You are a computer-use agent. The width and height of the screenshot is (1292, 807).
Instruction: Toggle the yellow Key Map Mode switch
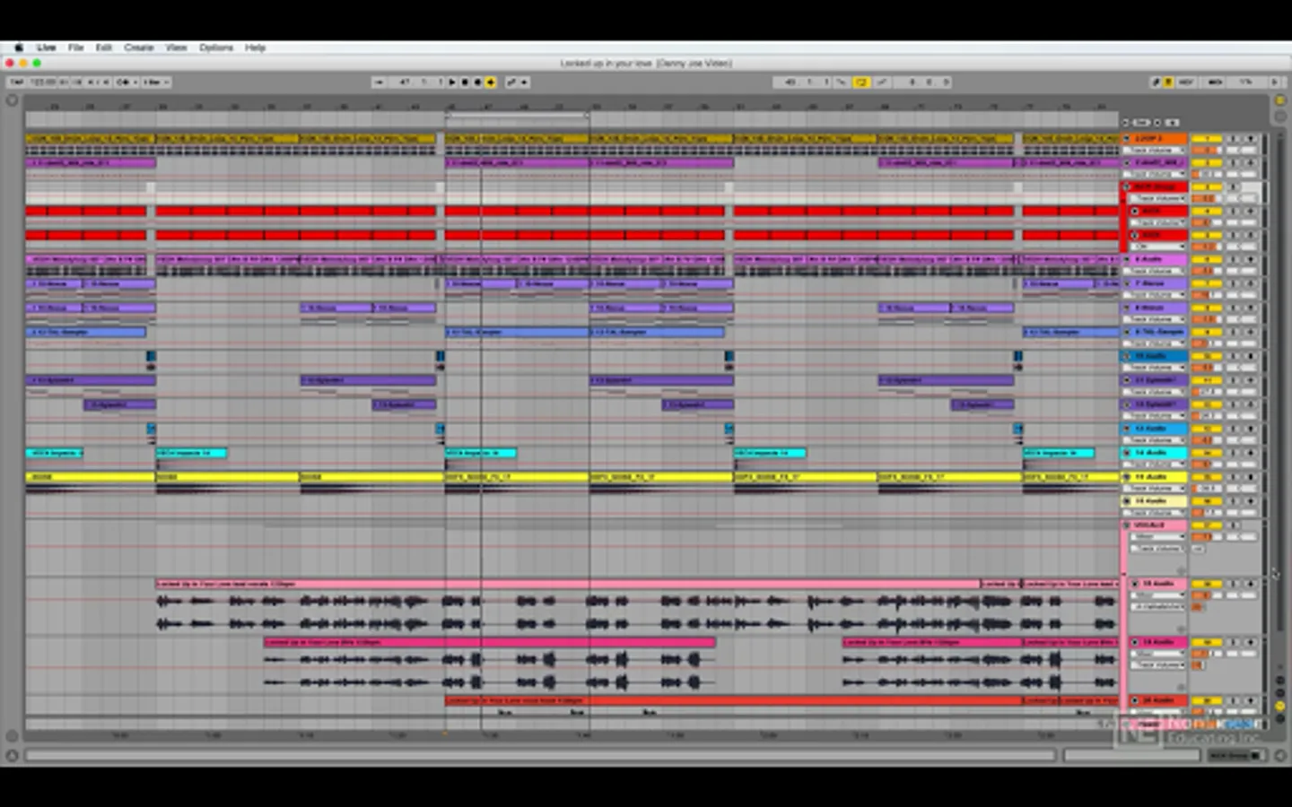tap(1168, 82)
